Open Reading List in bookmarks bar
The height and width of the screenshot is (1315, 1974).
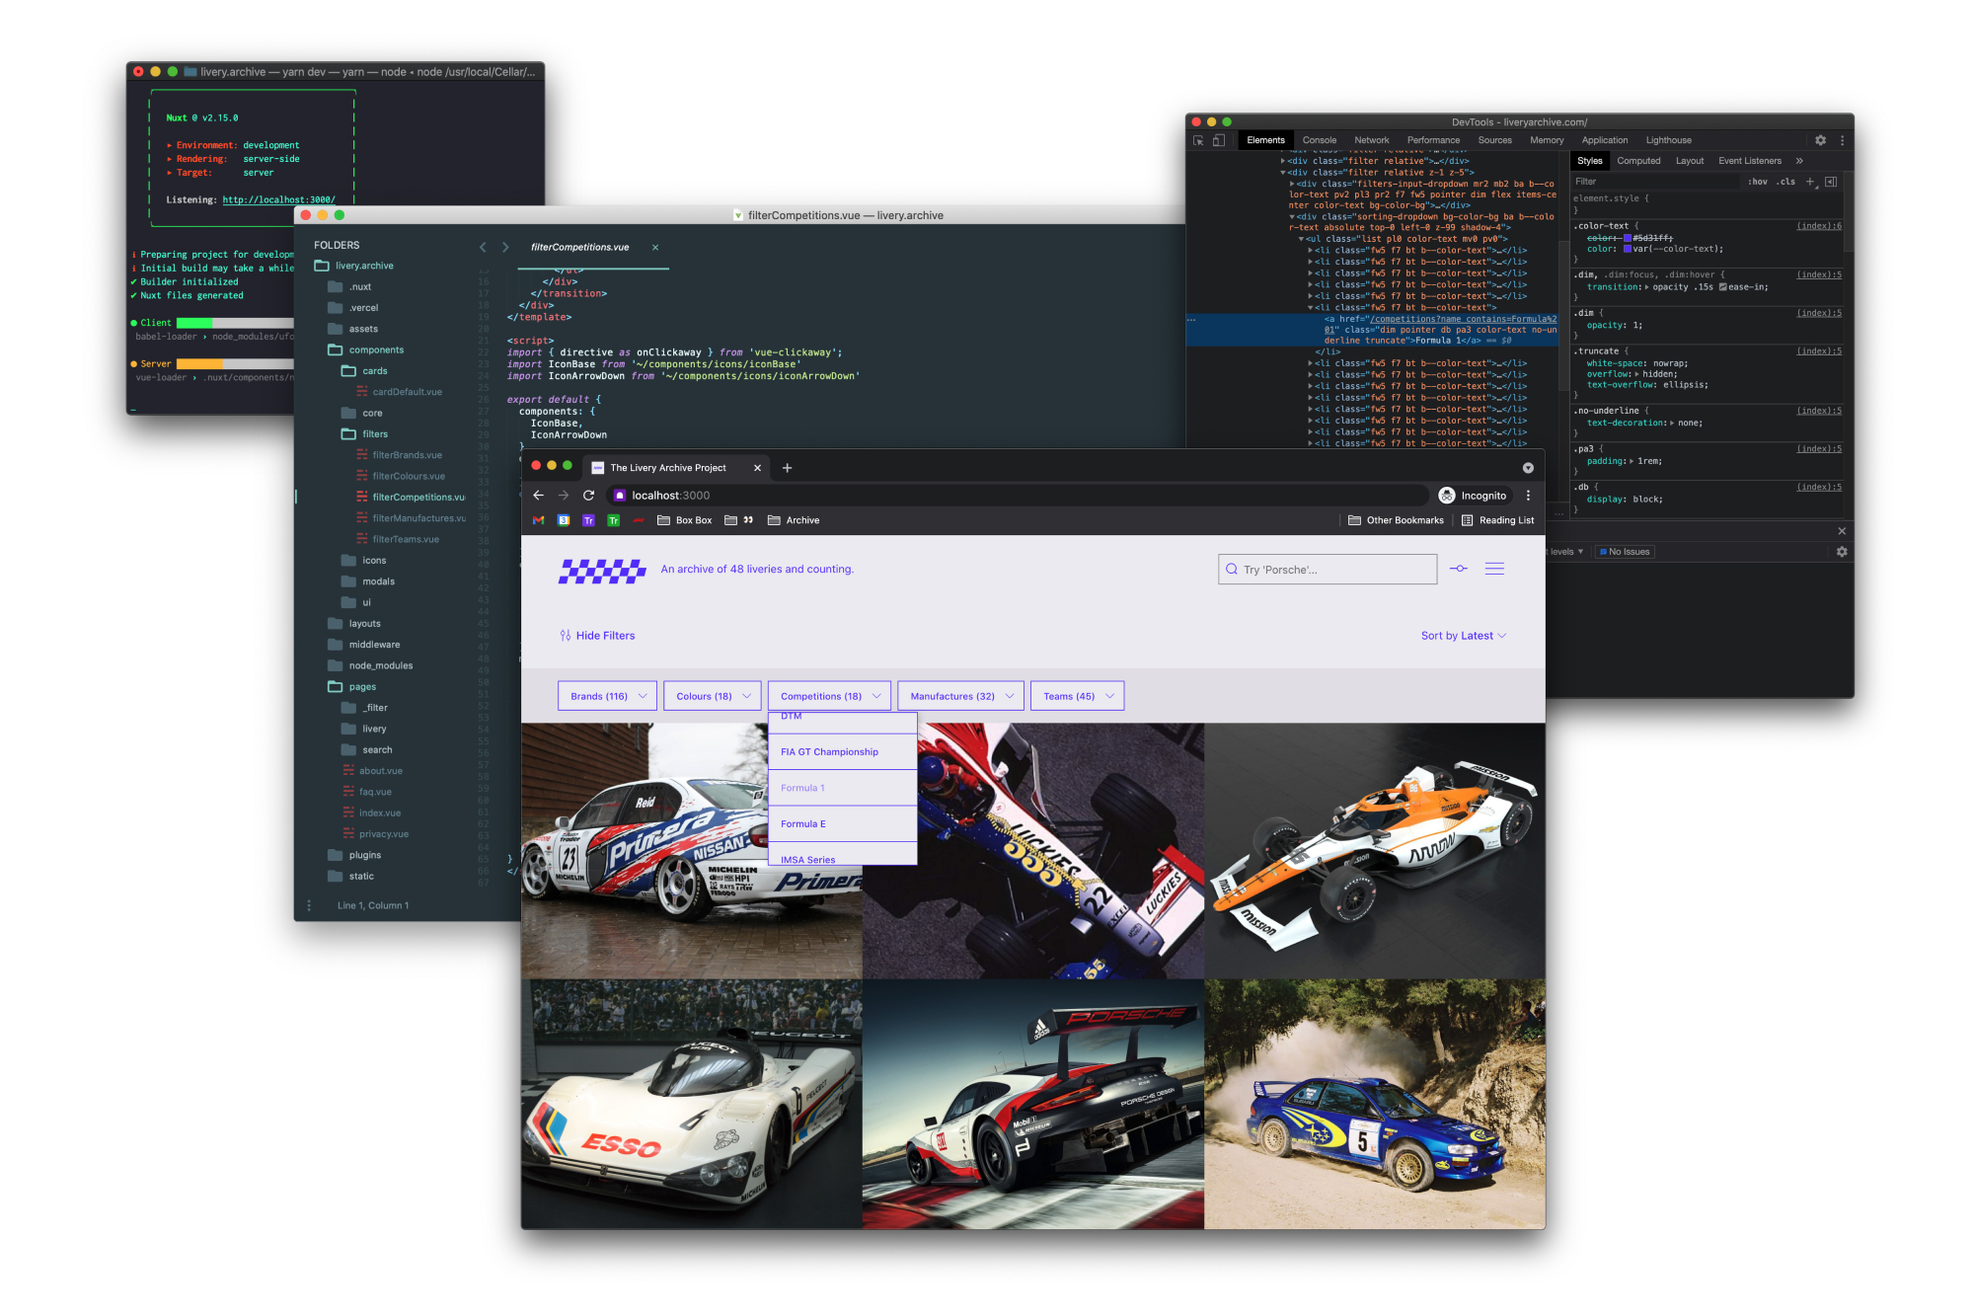click(1497, 520)
